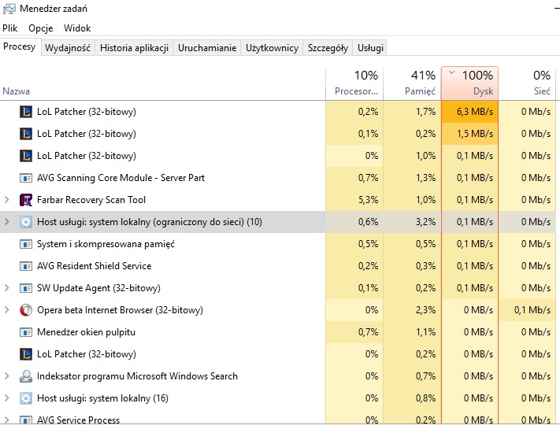This screenshot has width=560, height=429.
Task: Click the System i skompresowana pamięć icon
Action: tap(26, 244)
